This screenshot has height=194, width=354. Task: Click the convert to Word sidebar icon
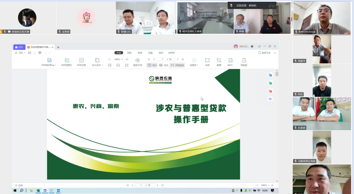click(270, 75)
